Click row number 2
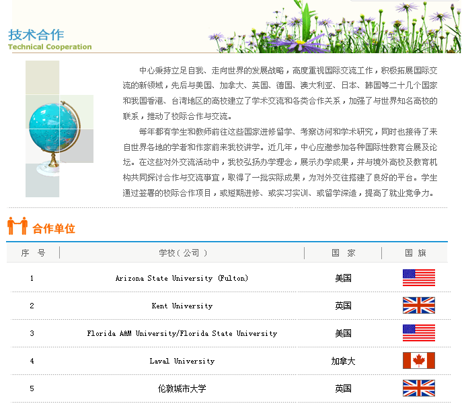 [x=32, y=306]
